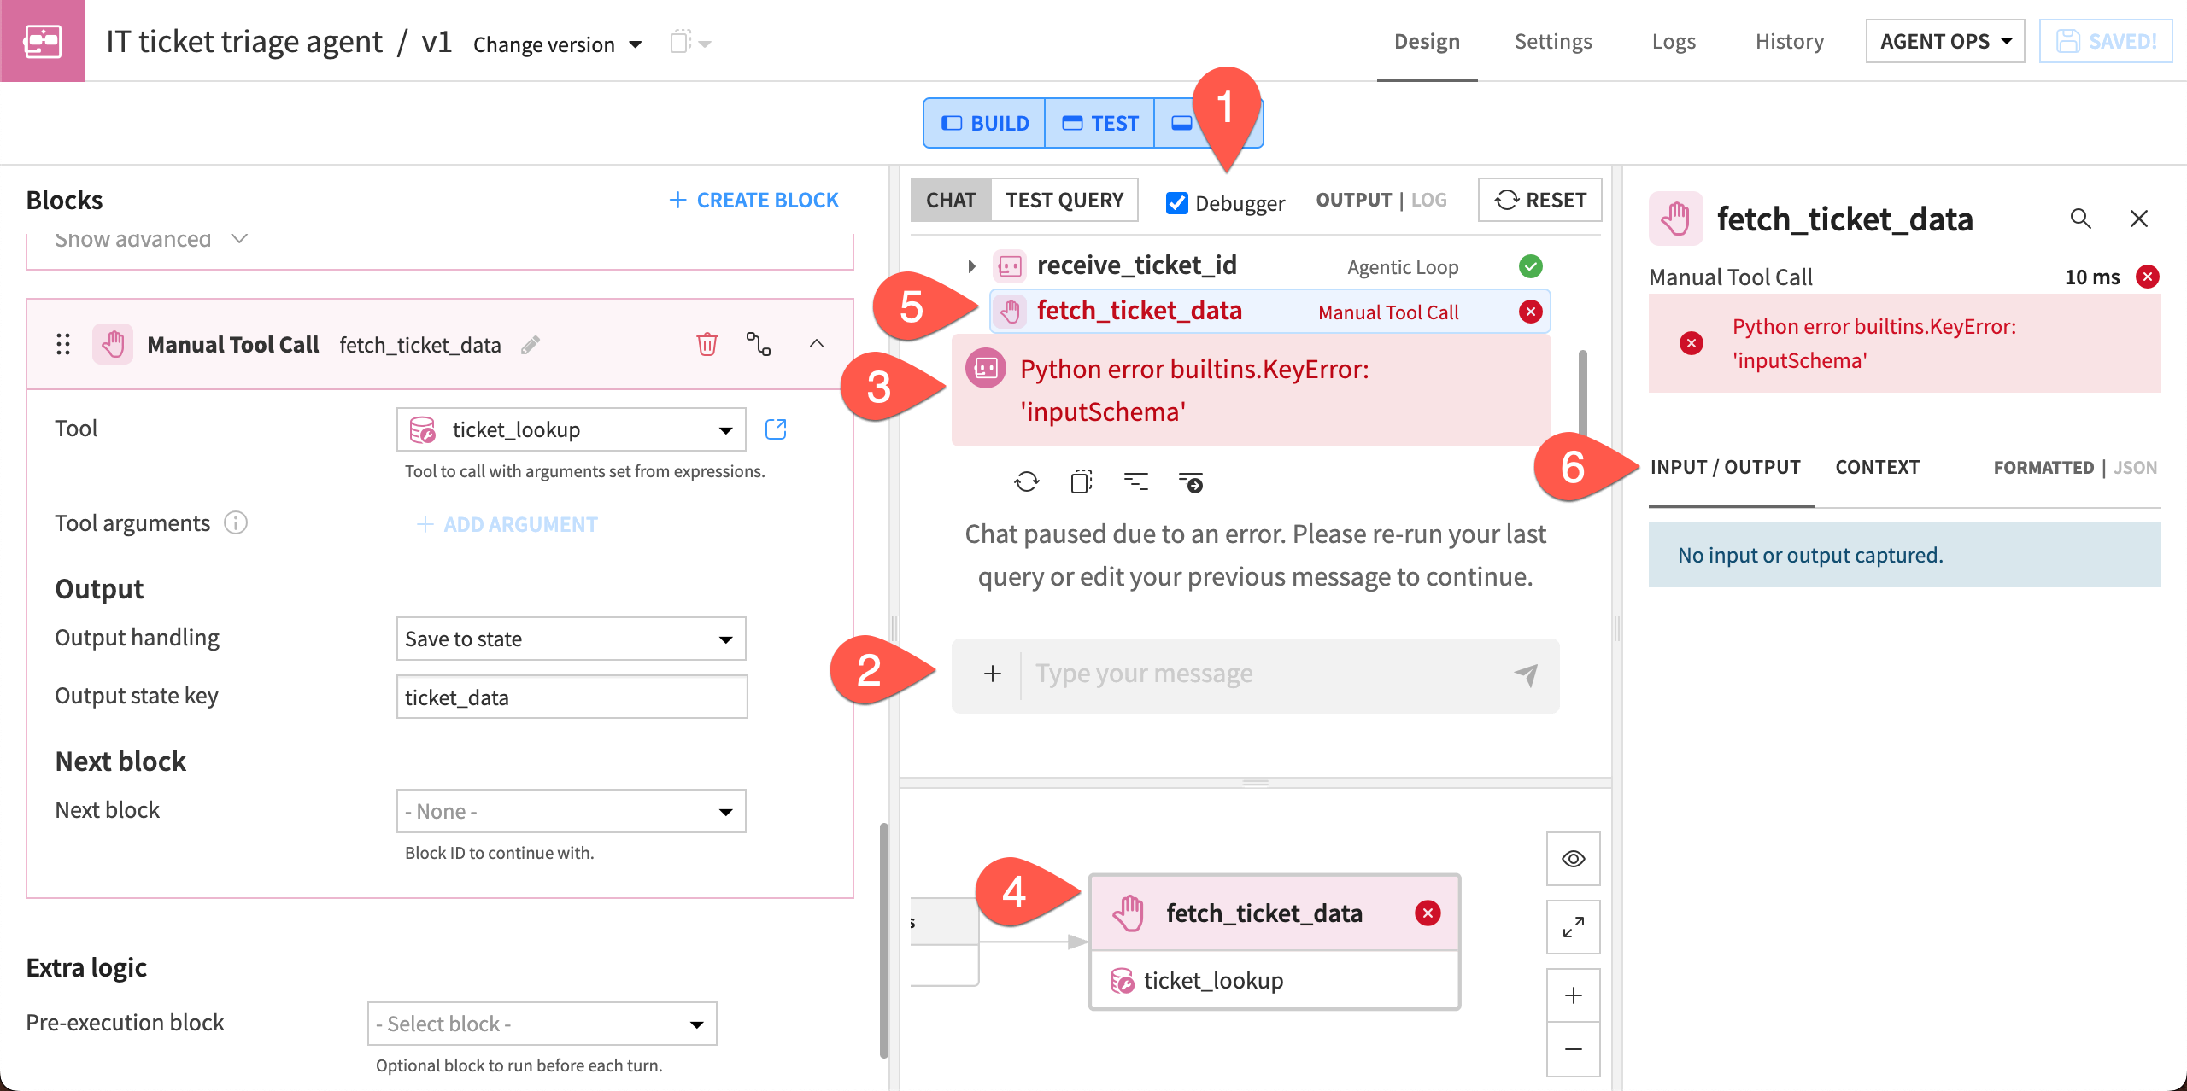The image size is (2187, 1091).
Task: Open the CONTEXT tab in details panel
Action: pyautogui.click(x=1877, y=468)
